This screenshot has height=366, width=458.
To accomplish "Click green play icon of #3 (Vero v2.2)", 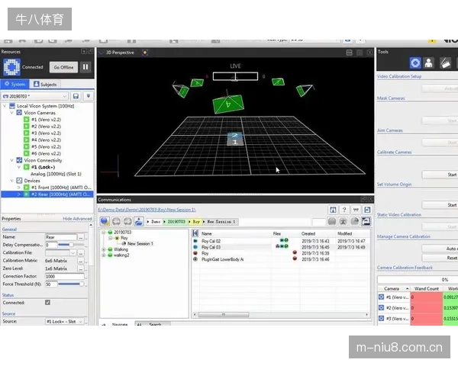I will pos(26,133).
